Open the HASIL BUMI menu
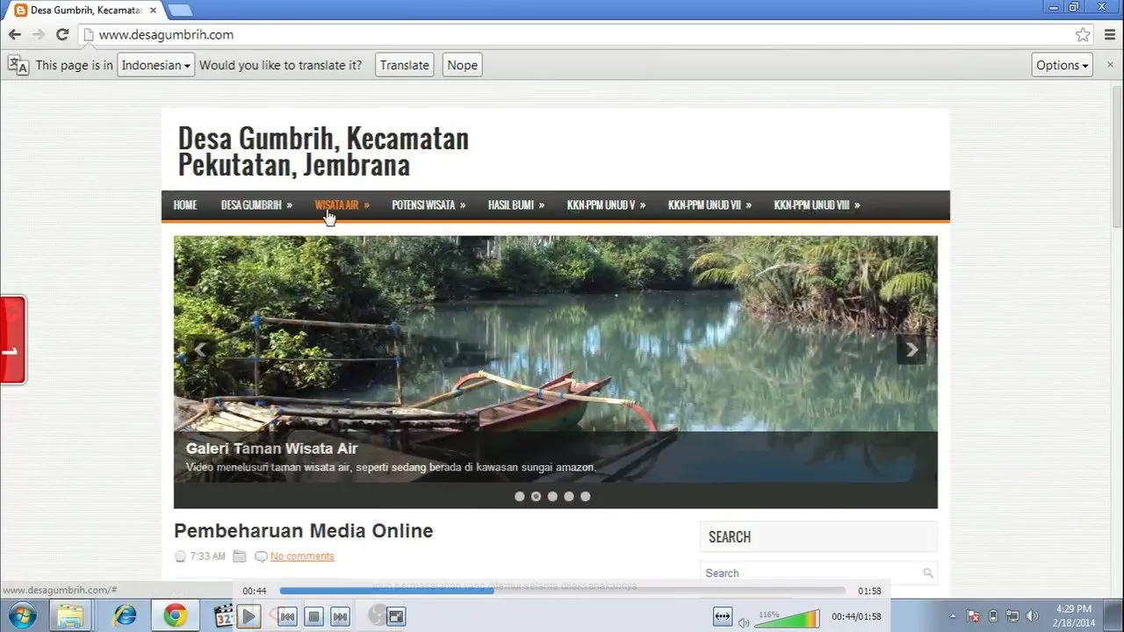The image size is (1124, 632). [x=516, y=205]
